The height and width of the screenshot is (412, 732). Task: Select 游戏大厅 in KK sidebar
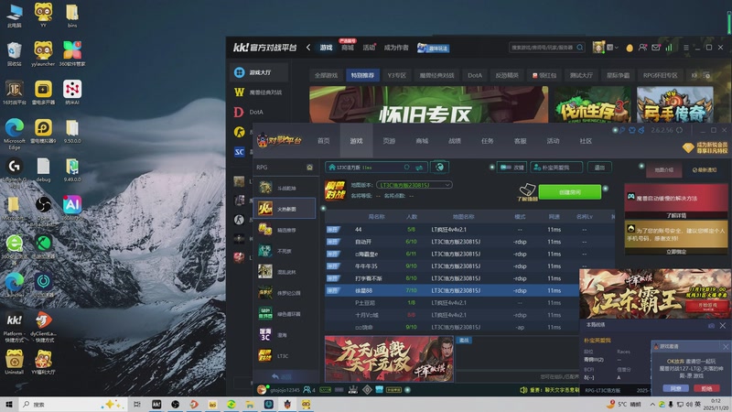(259, 72)
